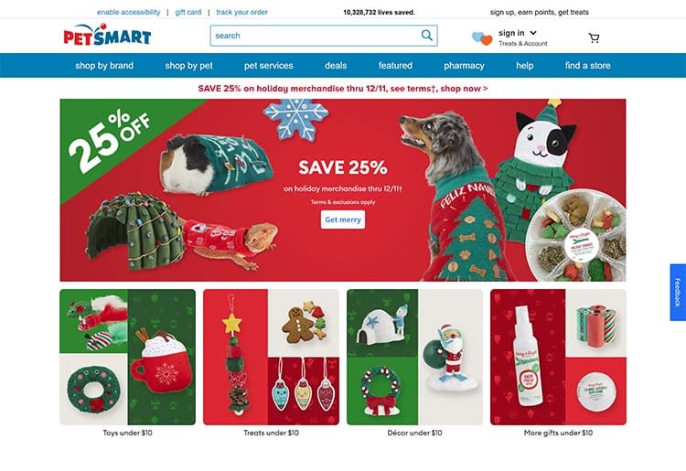Open track your order link

coord(242,12)
